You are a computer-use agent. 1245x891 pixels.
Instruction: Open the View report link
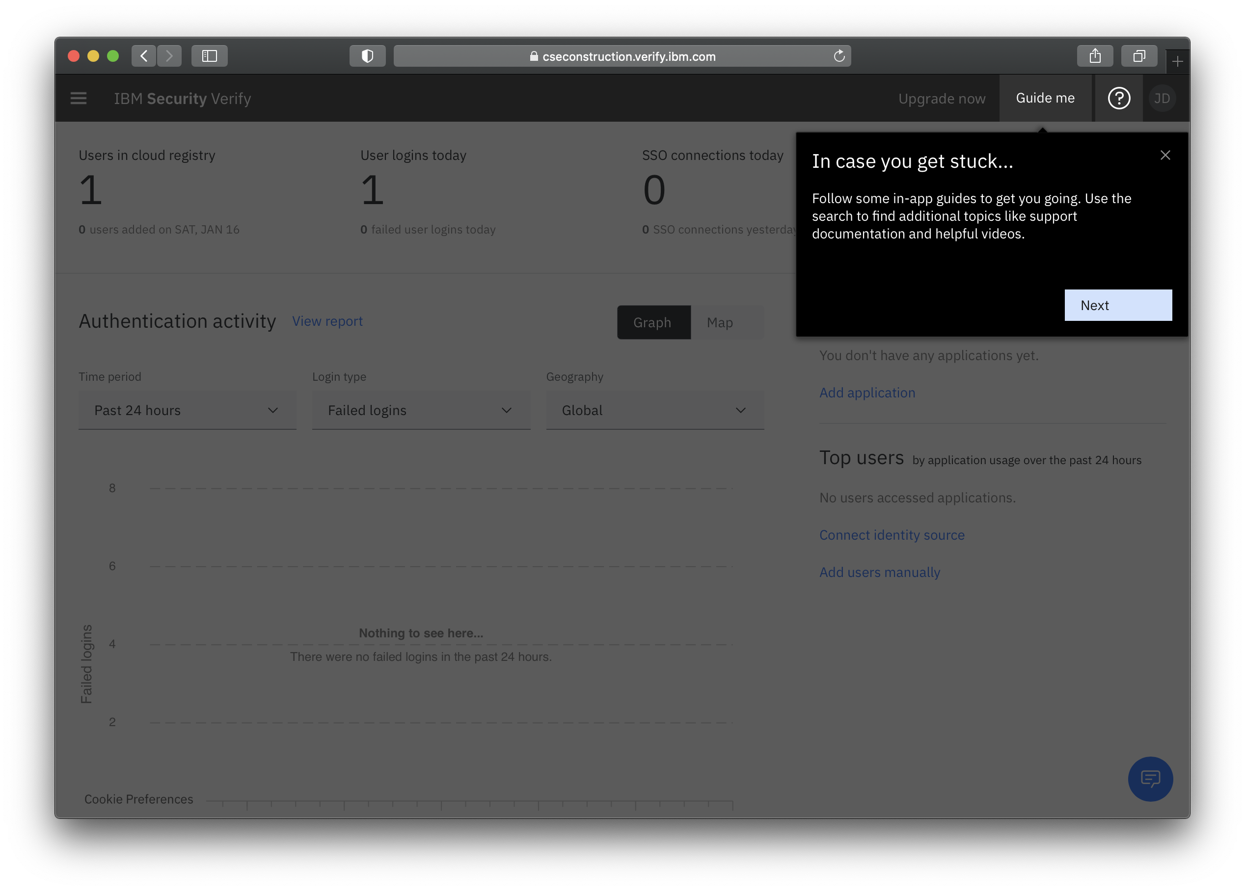(x=327, y=321)
